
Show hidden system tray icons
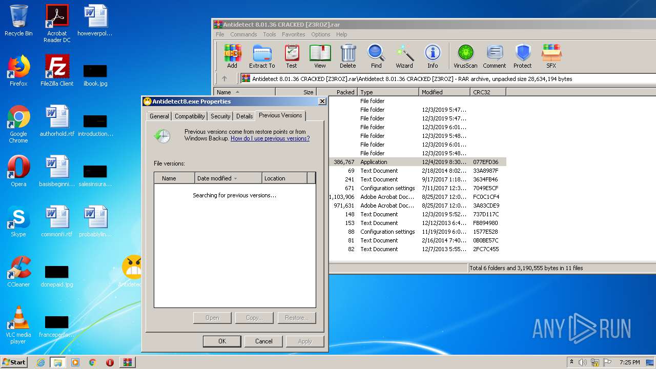(x=571, y=362)
